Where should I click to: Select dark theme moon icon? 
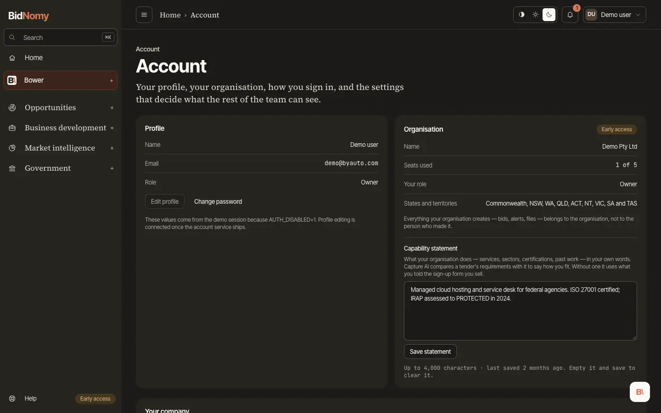pos(549,15)
